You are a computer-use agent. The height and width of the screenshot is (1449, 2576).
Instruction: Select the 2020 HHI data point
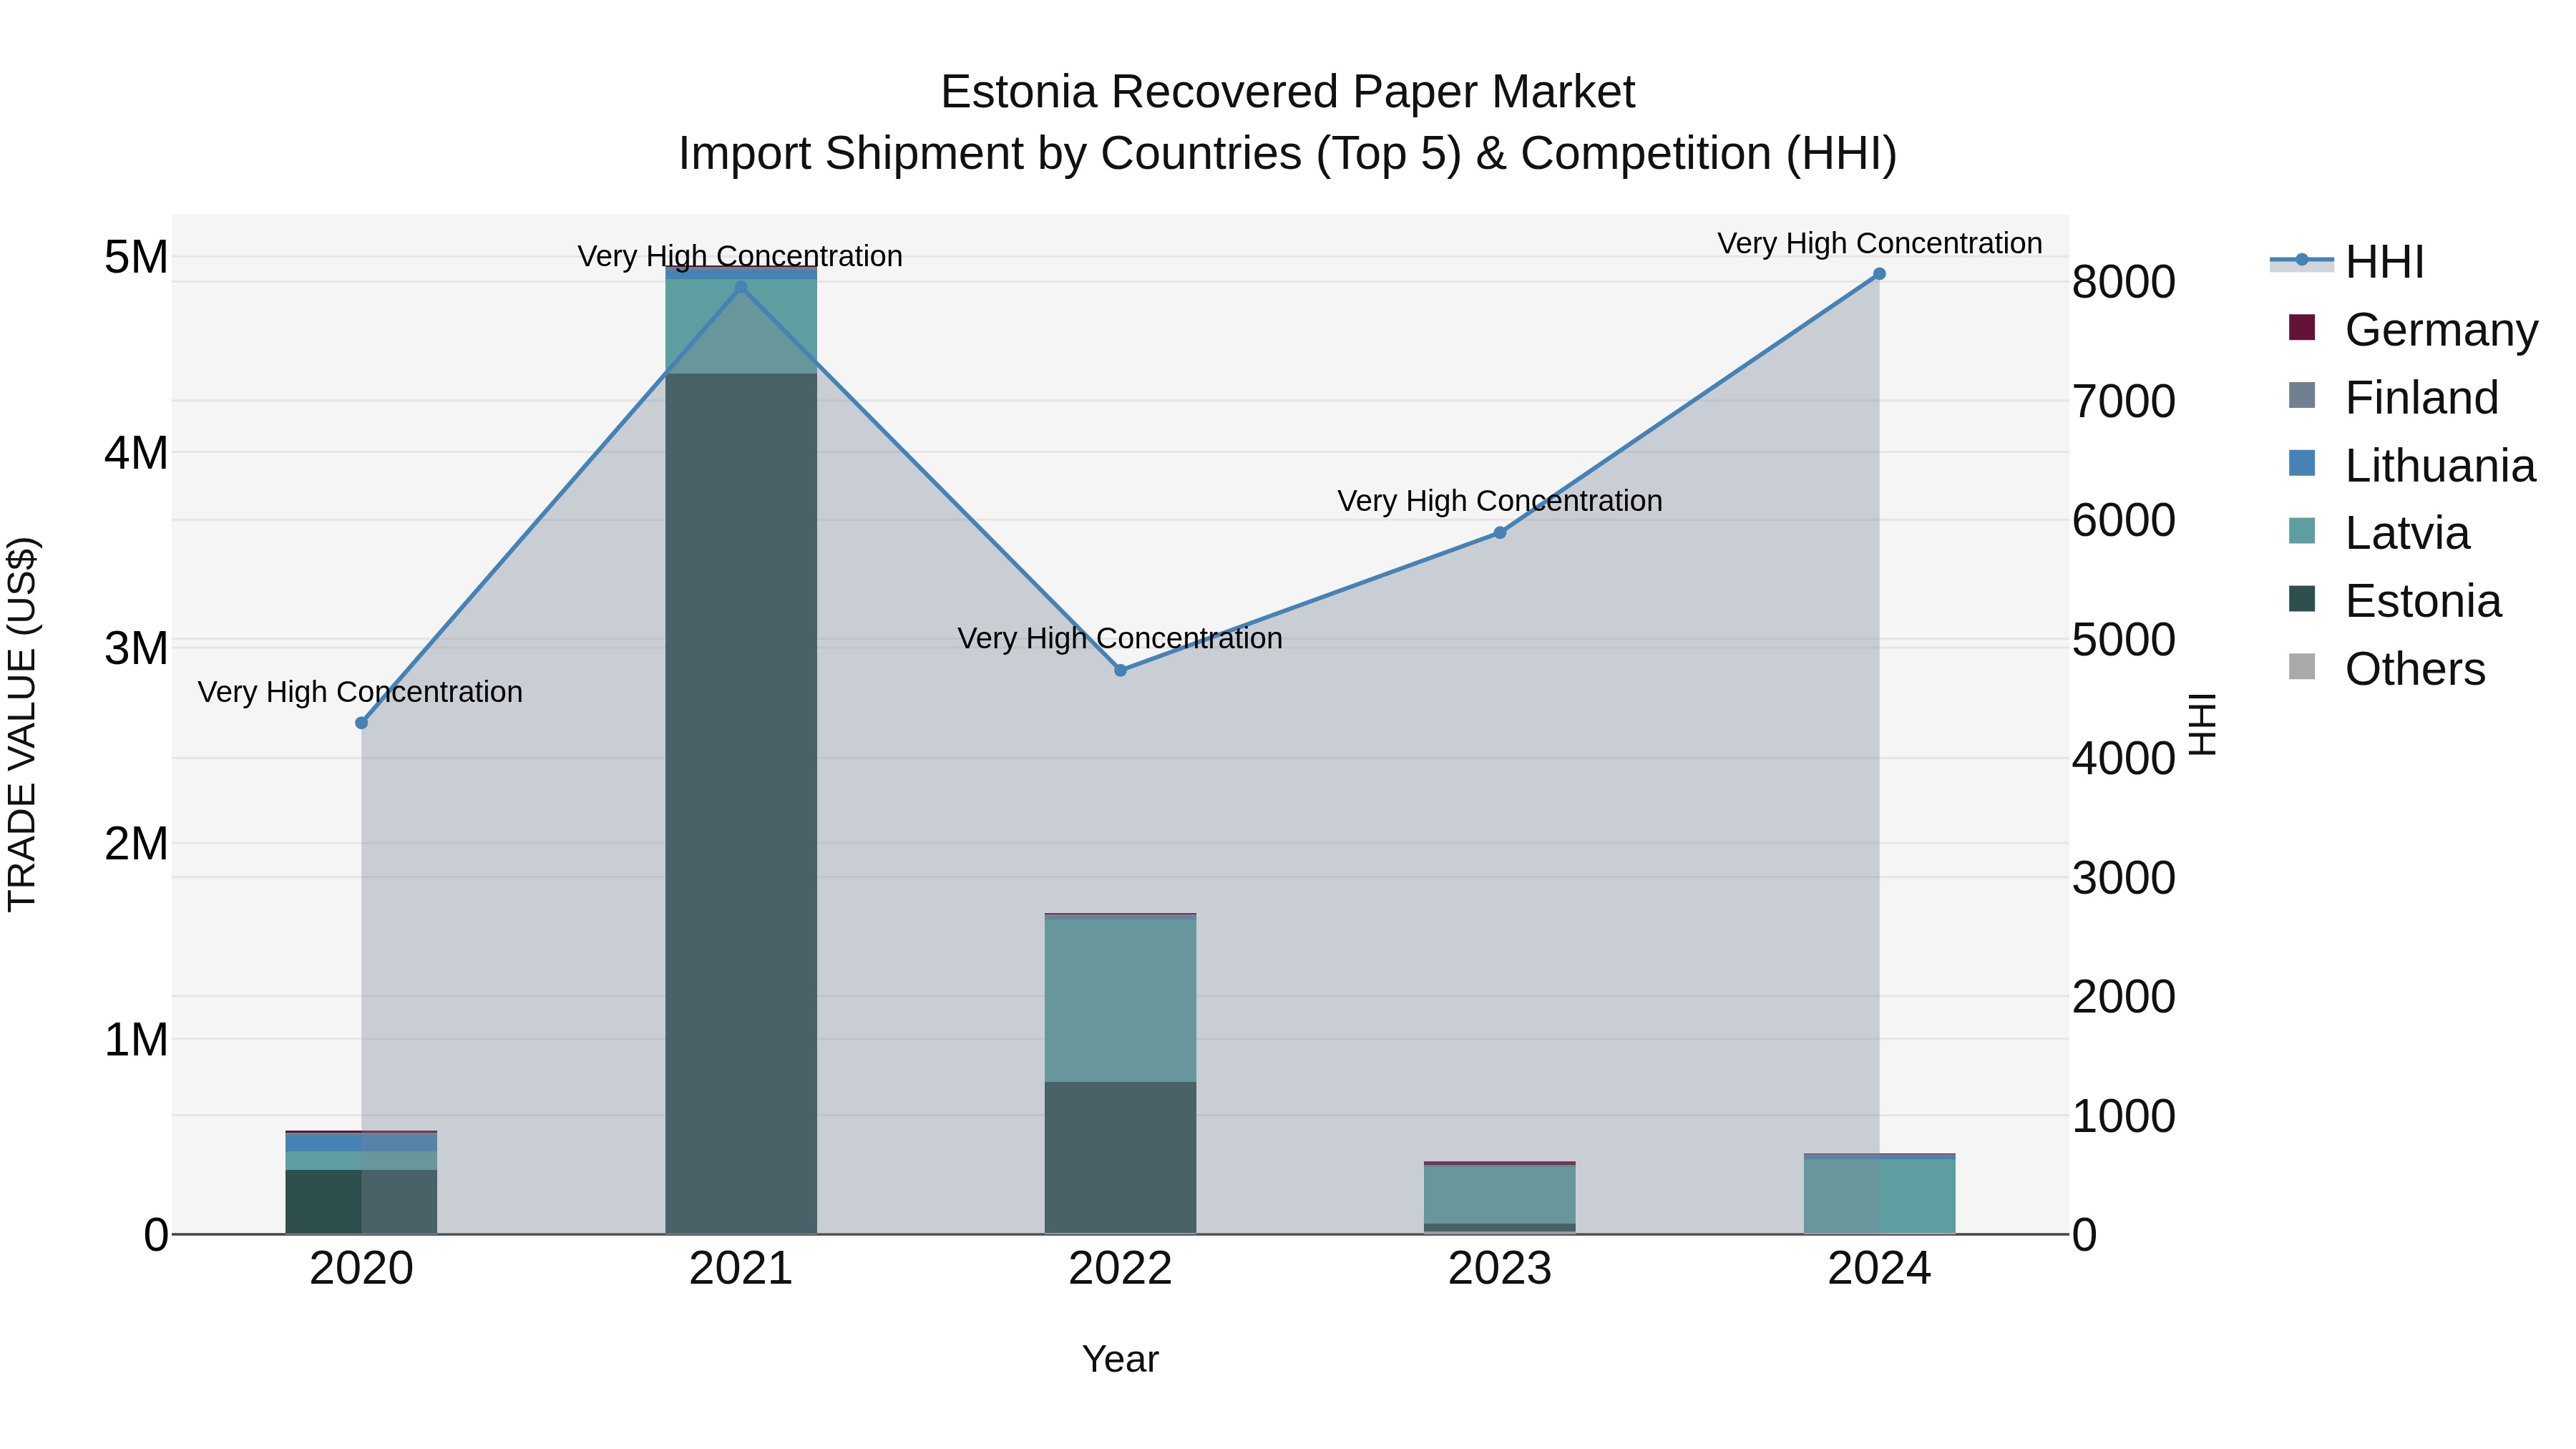coord(362,723)
